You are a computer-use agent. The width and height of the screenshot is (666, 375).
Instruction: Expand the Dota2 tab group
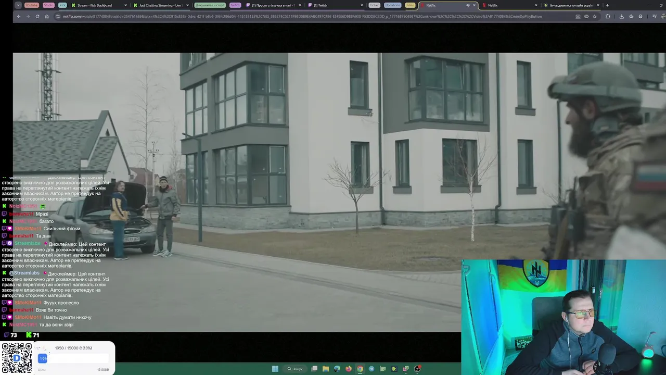coord(374,5)
